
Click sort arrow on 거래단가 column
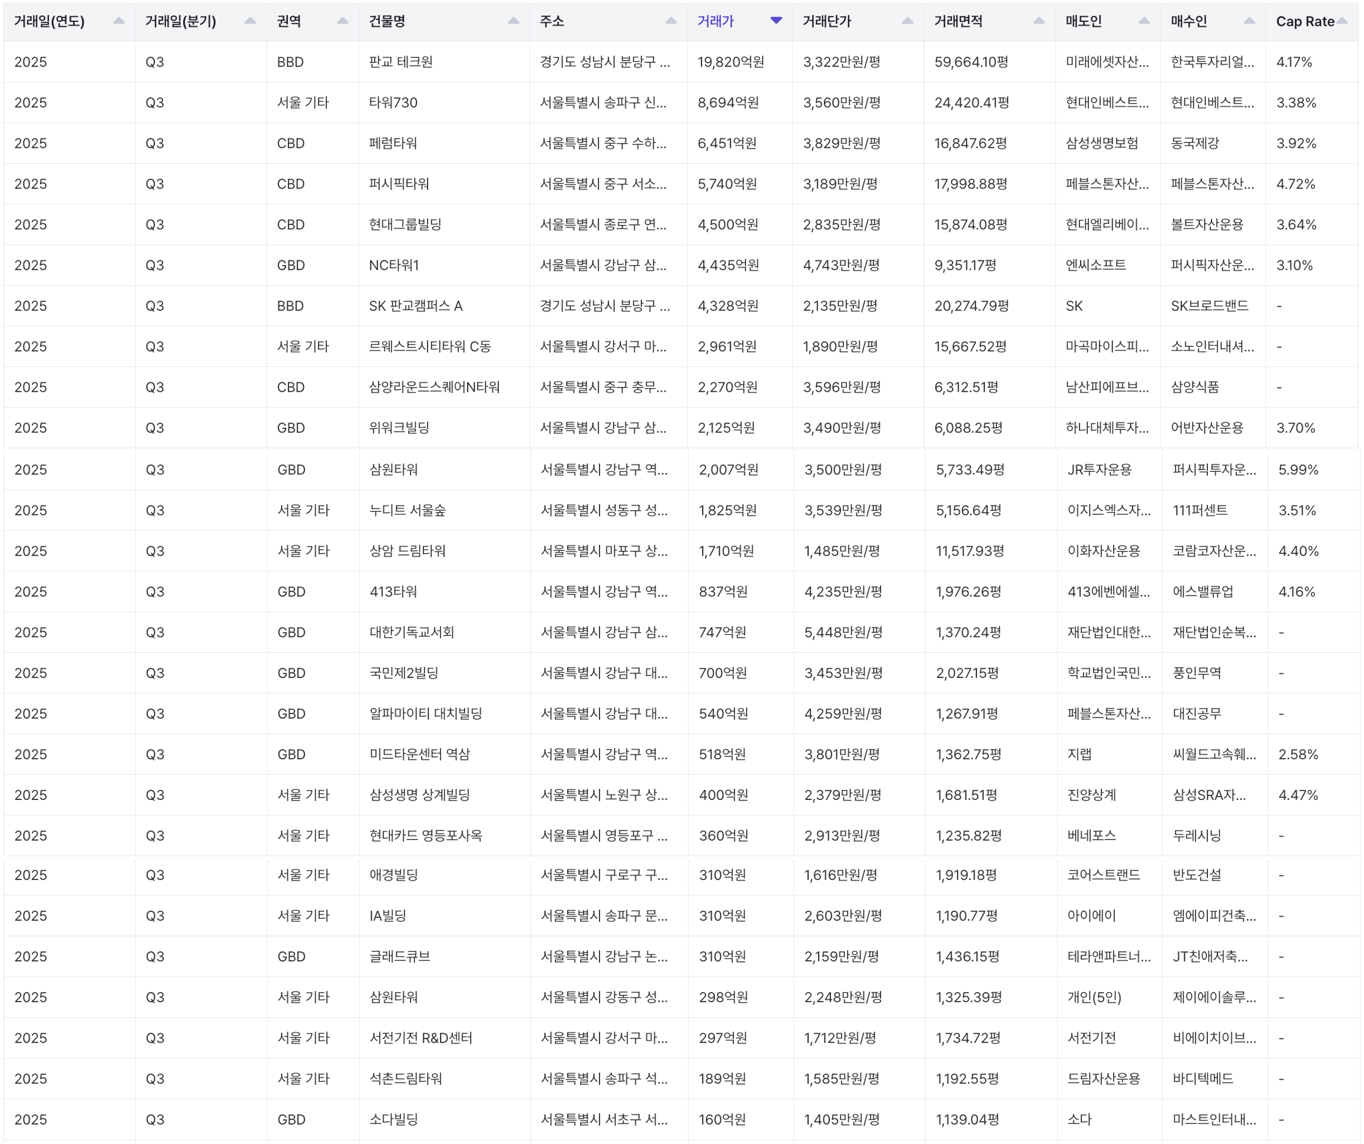point(908,21)
